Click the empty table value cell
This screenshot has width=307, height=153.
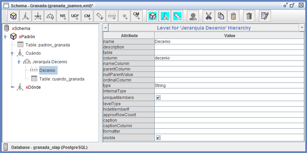(229, 53)
